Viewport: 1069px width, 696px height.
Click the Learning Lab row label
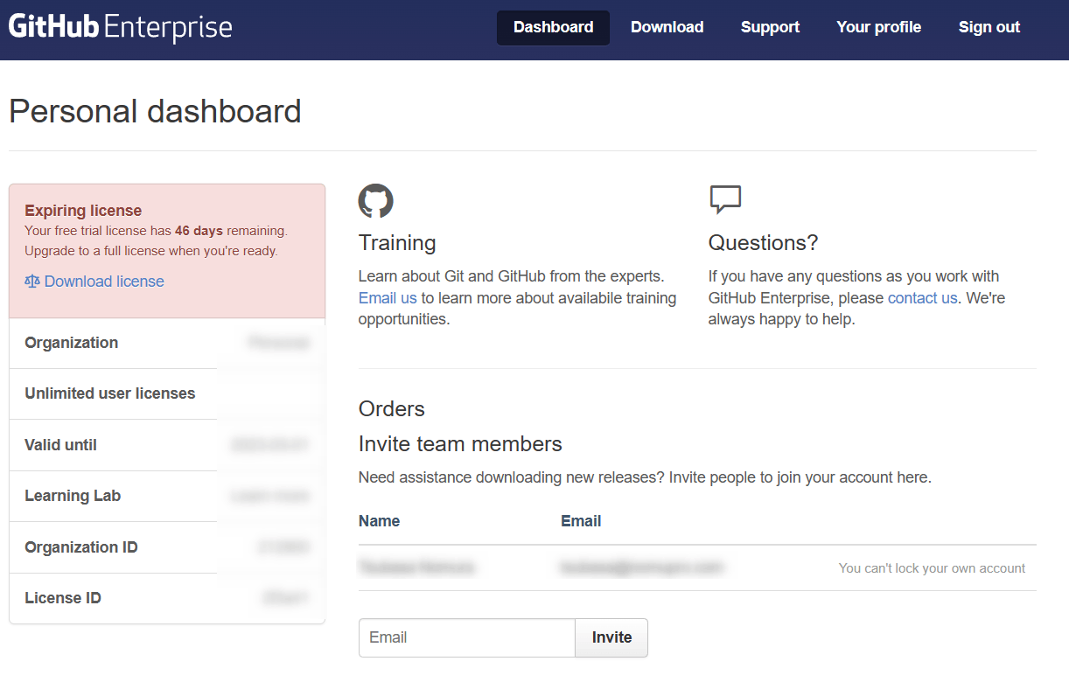[73, 496]
